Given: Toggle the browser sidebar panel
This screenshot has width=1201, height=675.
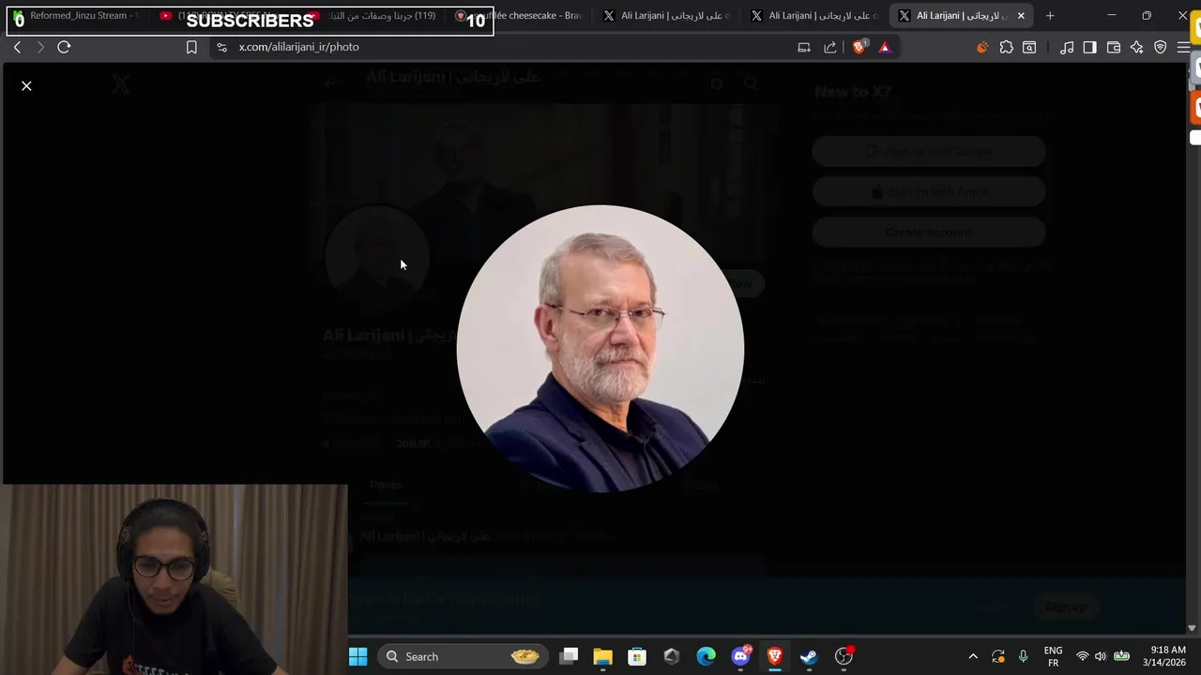Looking at the screenshot, I should point(1089,47).
